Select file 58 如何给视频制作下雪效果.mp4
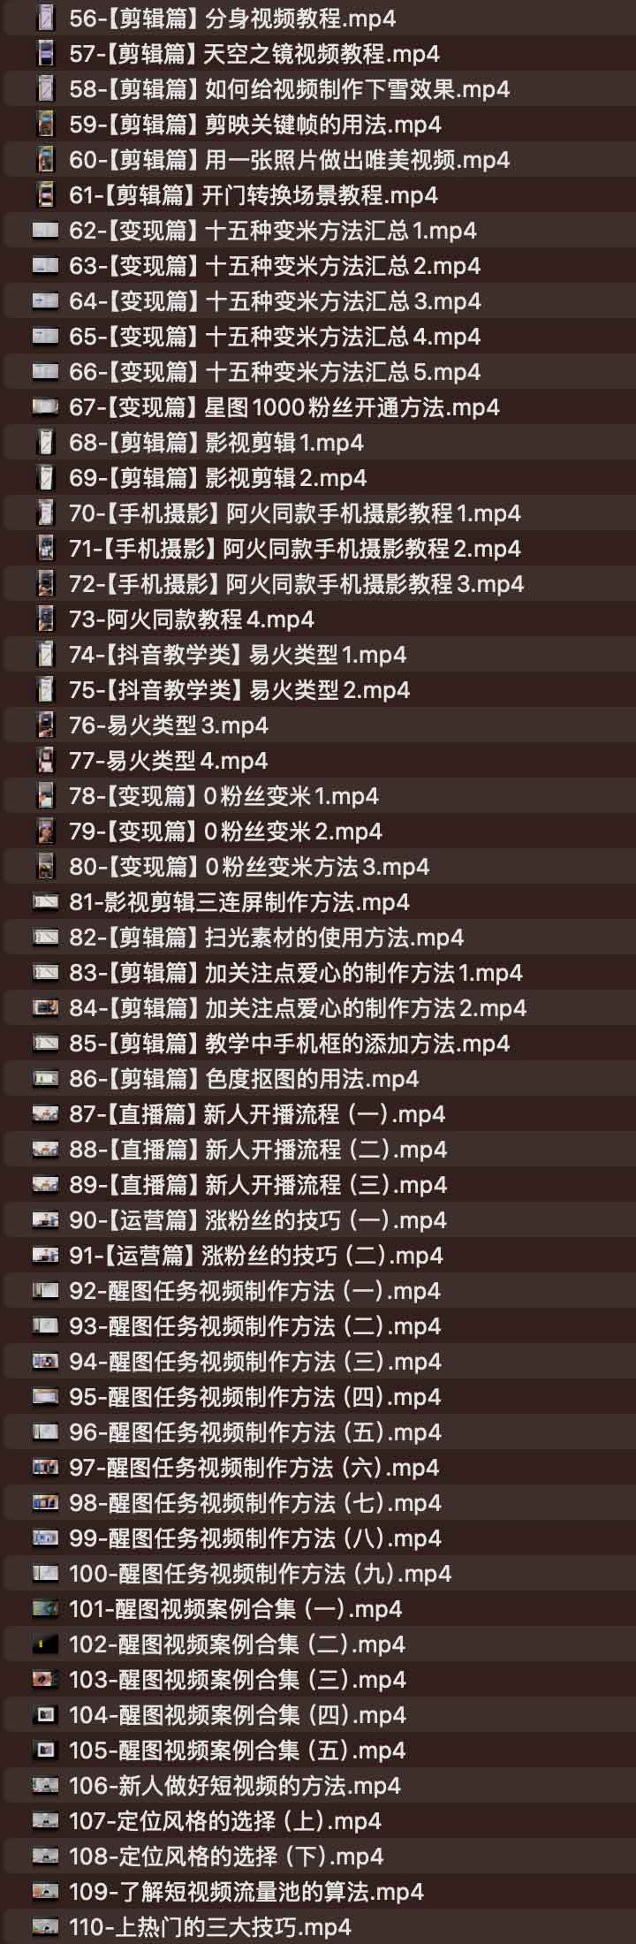Viewport: 636px width, 1944px height. [x=318, y=88]
